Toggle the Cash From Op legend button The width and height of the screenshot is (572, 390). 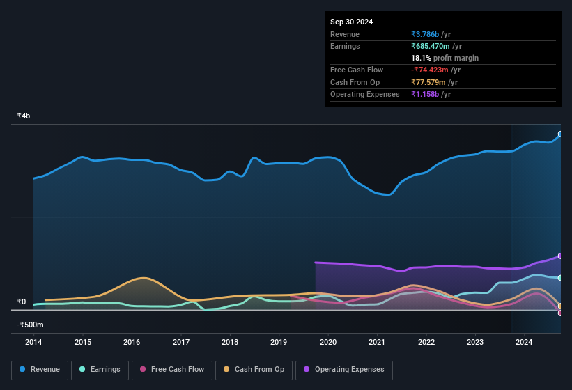(x=254, y=370)
